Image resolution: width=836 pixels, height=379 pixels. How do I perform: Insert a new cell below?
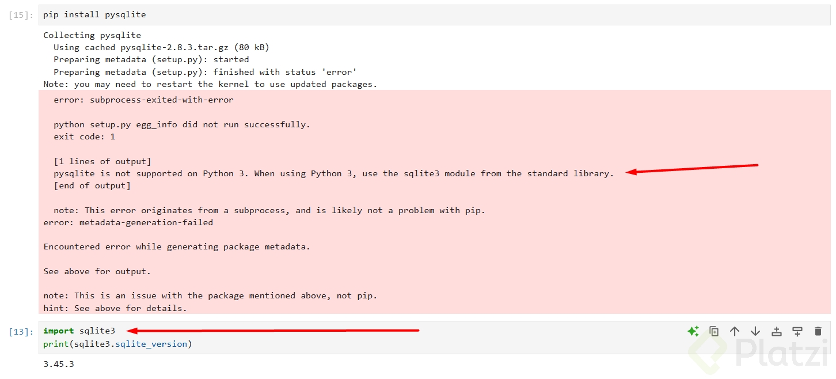[x=797, y=331]
